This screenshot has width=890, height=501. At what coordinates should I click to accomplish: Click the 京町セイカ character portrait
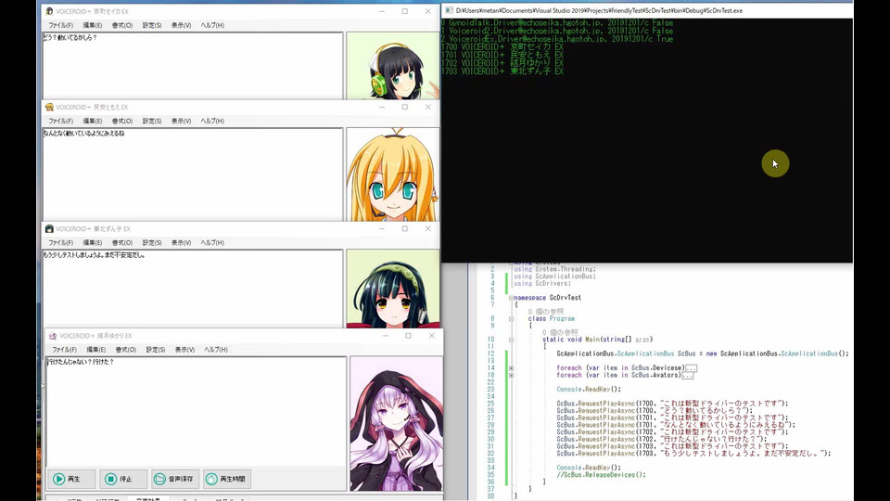point(393,65)
